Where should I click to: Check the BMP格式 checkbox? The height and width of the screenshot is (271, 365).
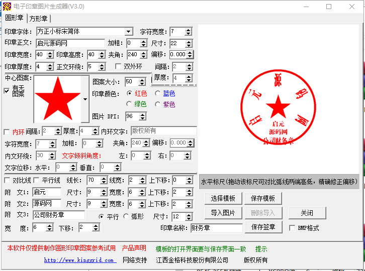point(293,228)
